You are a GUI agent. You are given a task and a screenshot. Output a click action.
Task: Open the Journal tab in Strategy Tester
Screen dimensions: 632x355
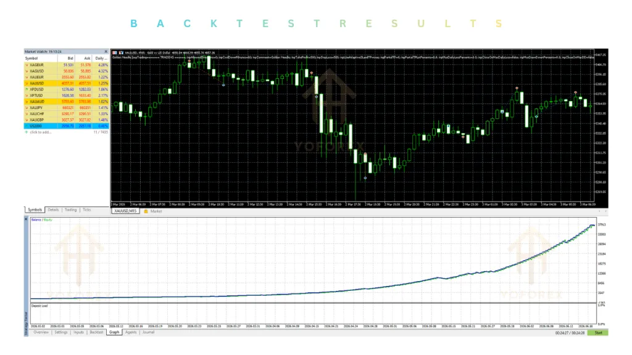tap(148, 332)
